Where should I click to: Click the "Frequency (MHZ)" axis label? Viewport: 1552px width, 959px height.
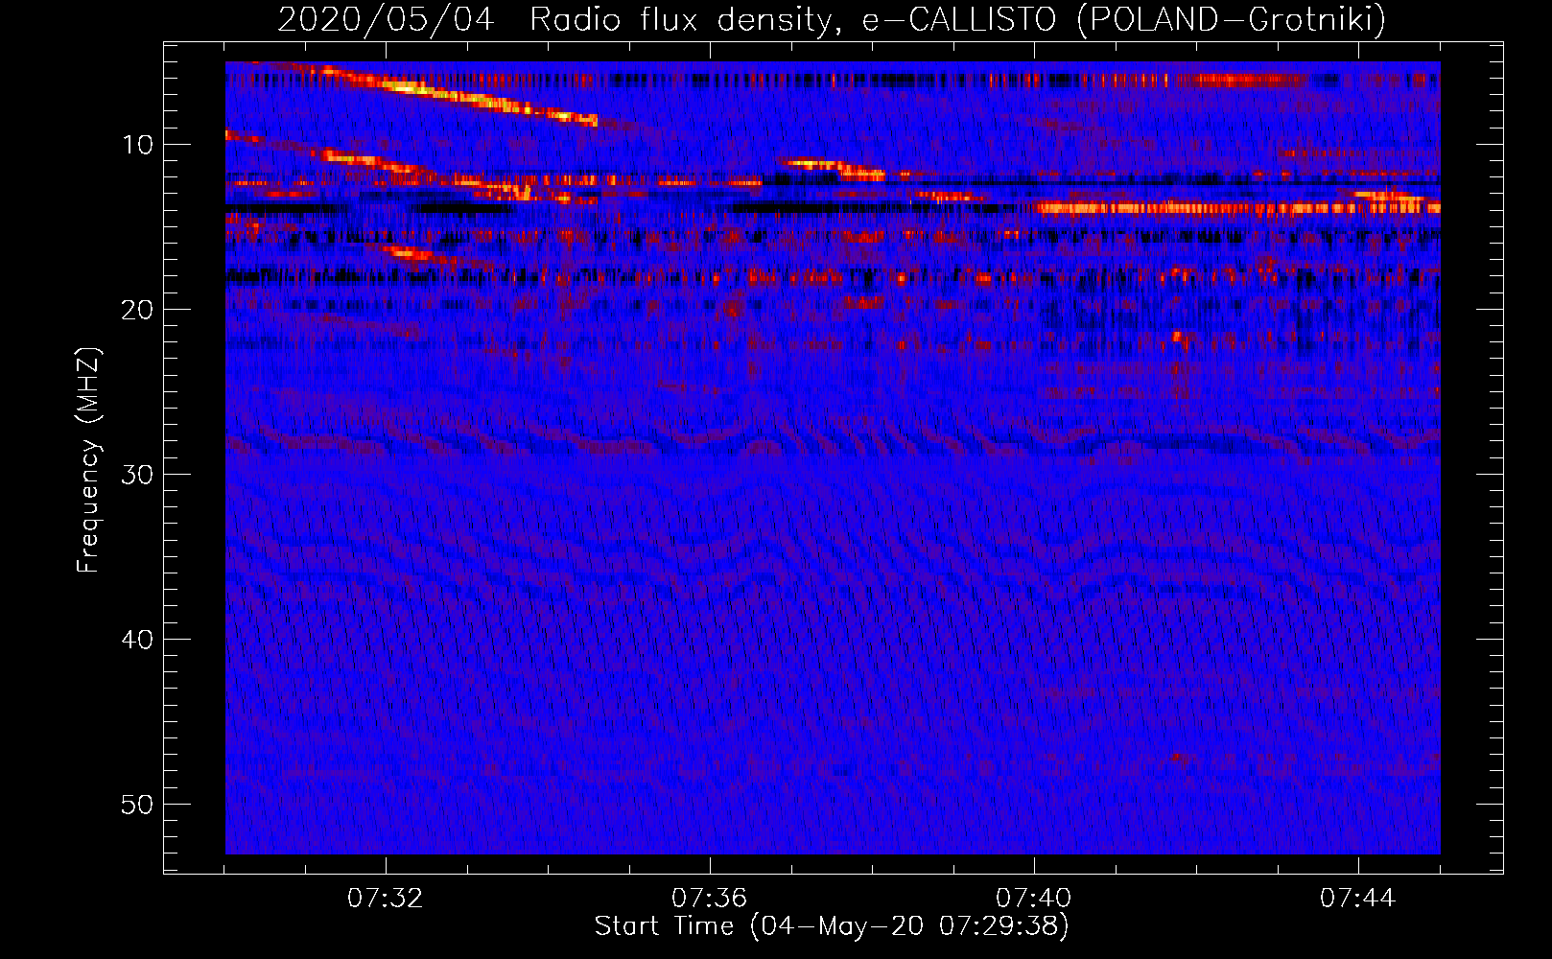[88, 460]
